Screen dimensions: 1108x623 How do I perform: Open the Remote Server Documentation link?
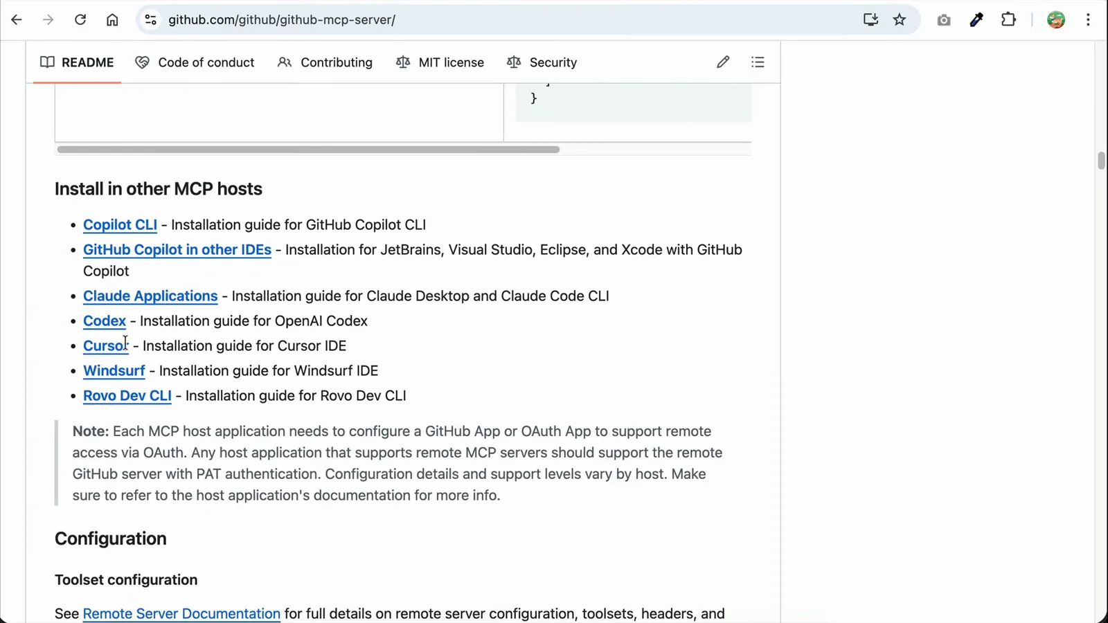coord(181,614)
